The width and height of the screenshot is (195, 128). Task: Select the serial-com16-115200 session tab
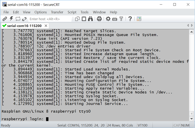(x=24, y=26)
